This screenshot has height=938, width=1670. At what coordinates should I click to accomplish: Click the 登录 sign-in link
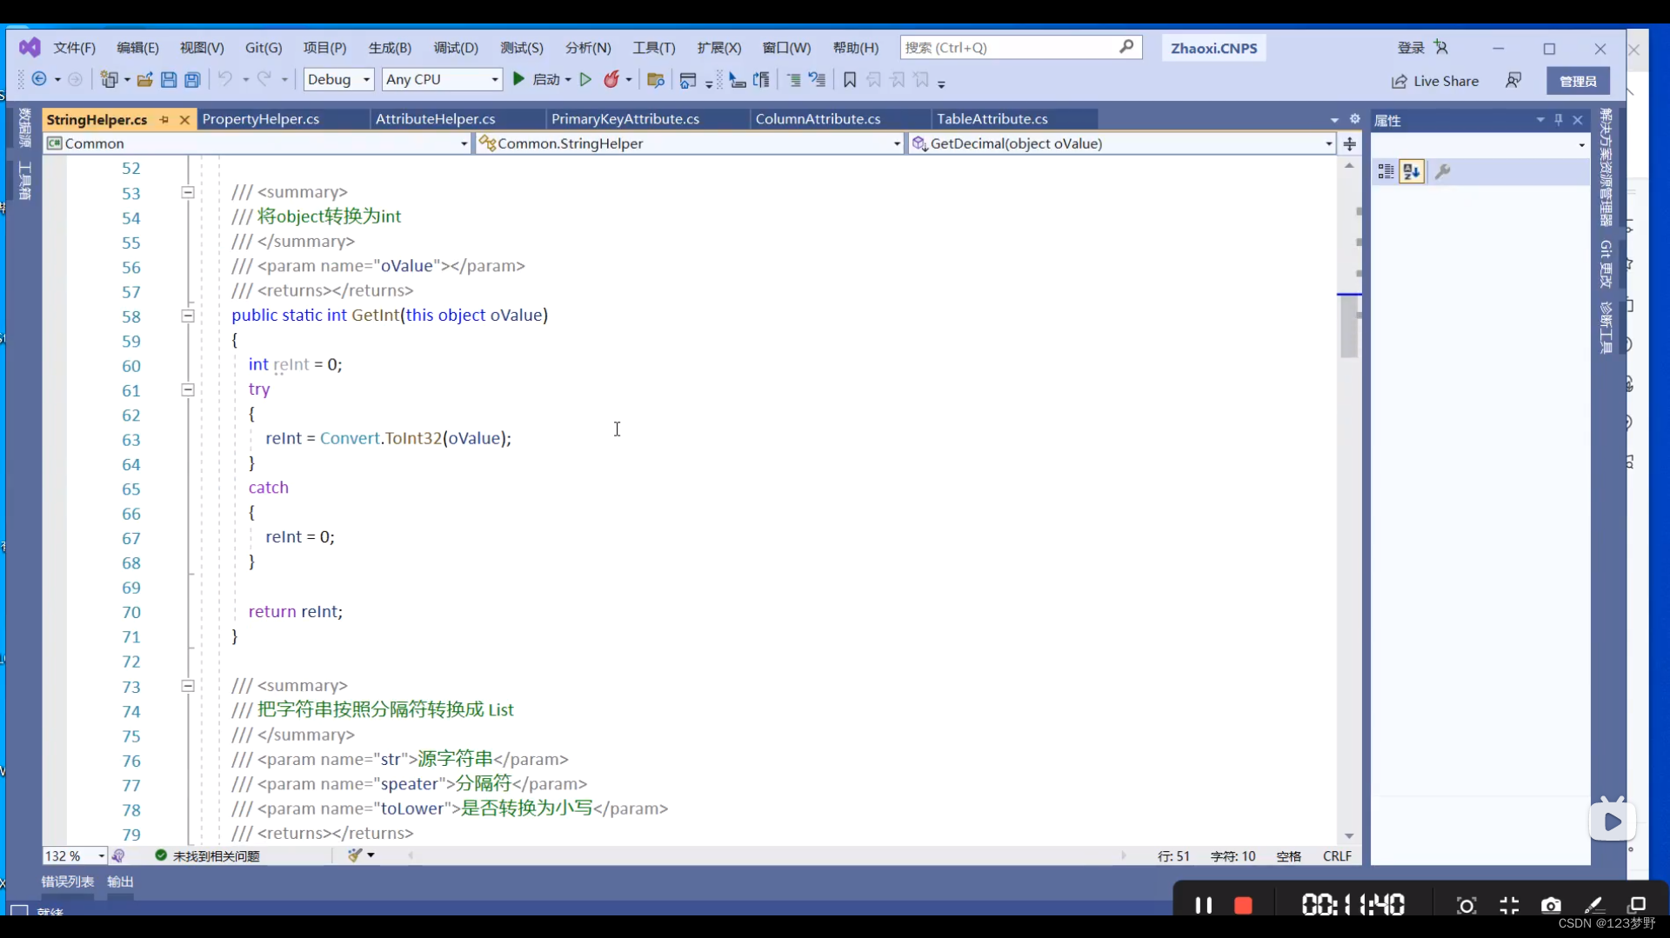click(x=1410, y=48)
